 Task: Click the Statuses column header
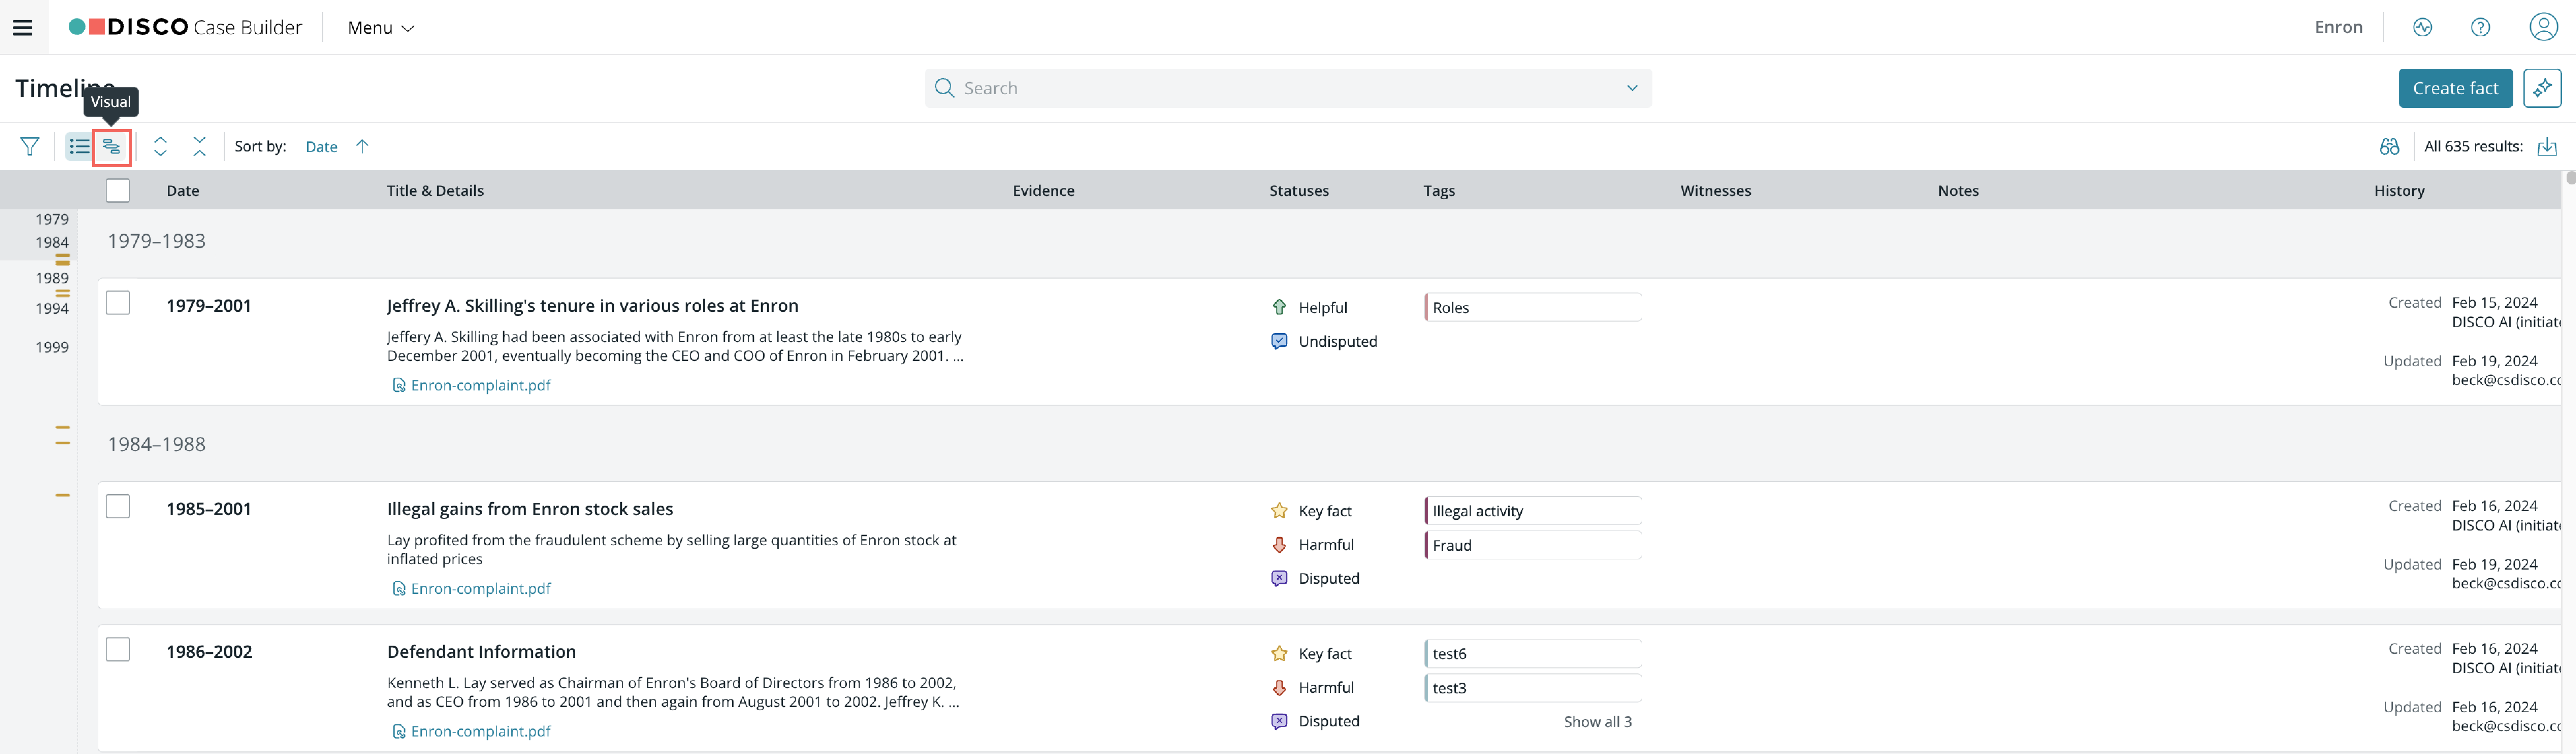pyautogui.click(x=1299, y=191)
